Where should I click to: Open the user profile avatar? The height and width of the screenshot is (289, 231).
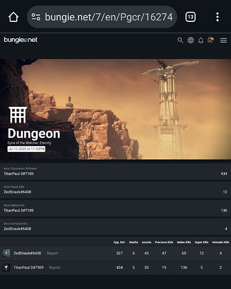(x=211, y=40)
